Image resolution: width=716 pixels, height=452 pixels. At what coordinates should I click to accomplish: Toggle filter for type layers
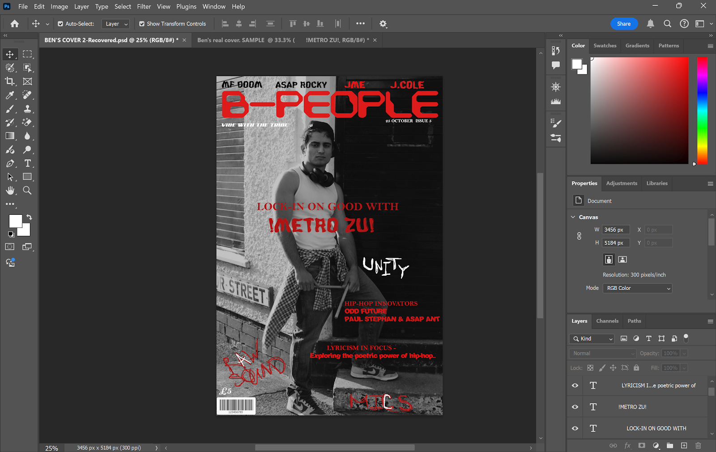[649, 339]
